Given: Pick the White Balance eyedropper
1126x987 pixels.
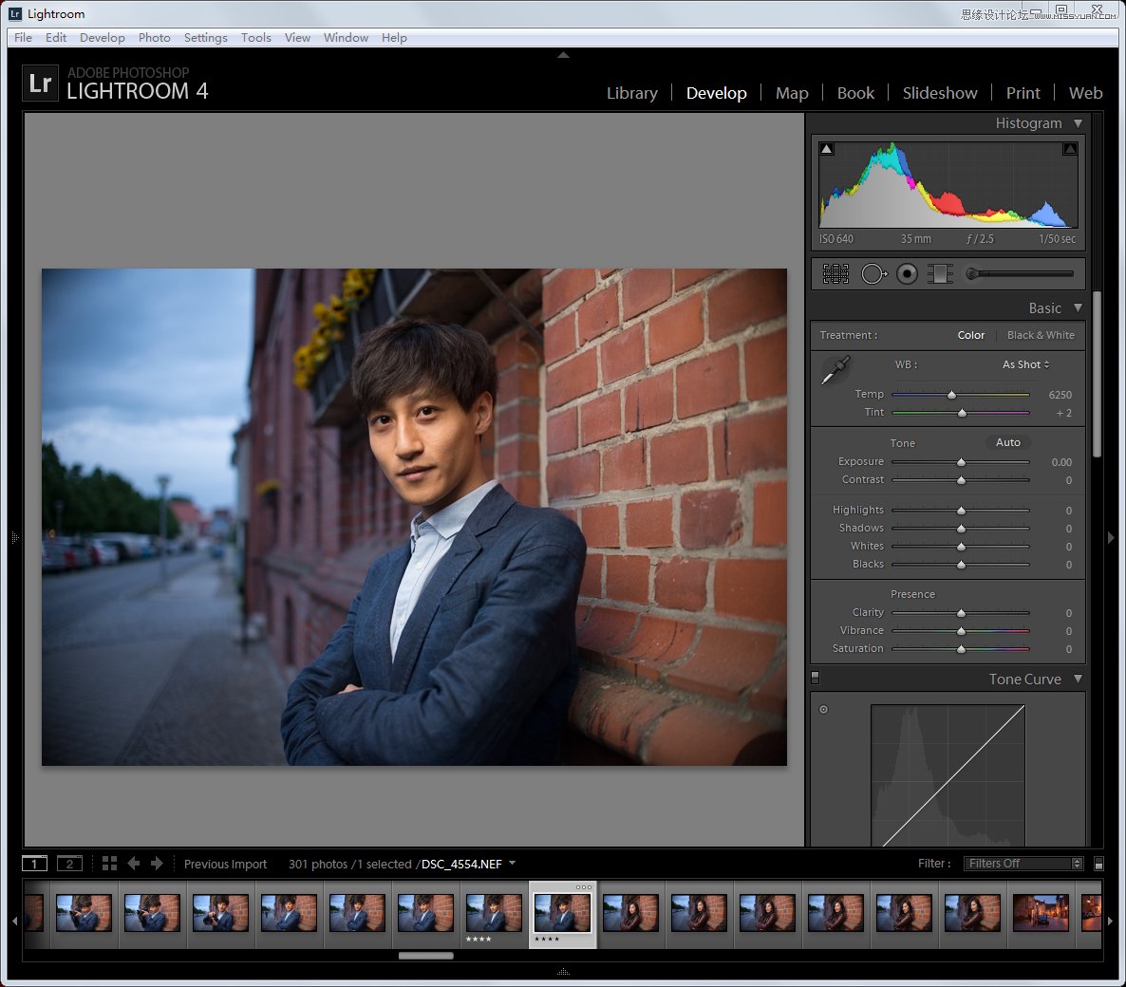Looking at the screenshot, I should pyautogui.click(x=835, y=370).
